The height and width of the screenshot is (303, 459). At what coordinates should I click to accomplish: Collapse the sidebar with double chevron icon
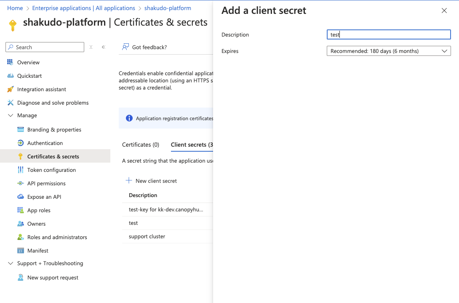click(104, 47)
